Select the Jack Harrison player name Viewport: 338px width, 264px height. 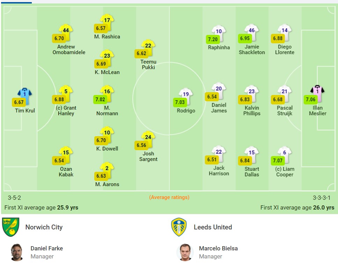(x=219, y=171)
